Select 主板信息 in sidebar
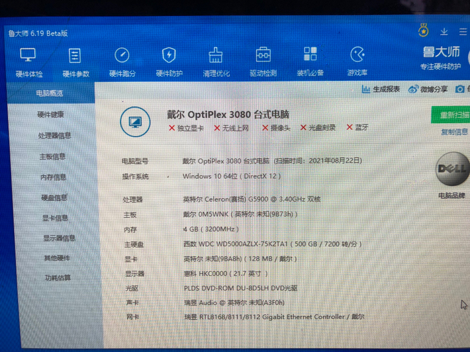Screen dimensions: 470x352 click(x=52, y=156)
